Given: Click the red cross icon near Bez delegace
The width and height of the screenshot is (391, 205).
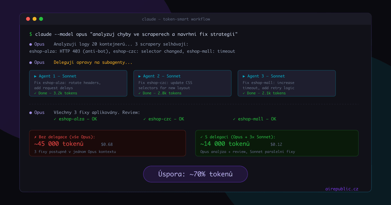Looking at the screenshot, I should [x=36, y=137].
